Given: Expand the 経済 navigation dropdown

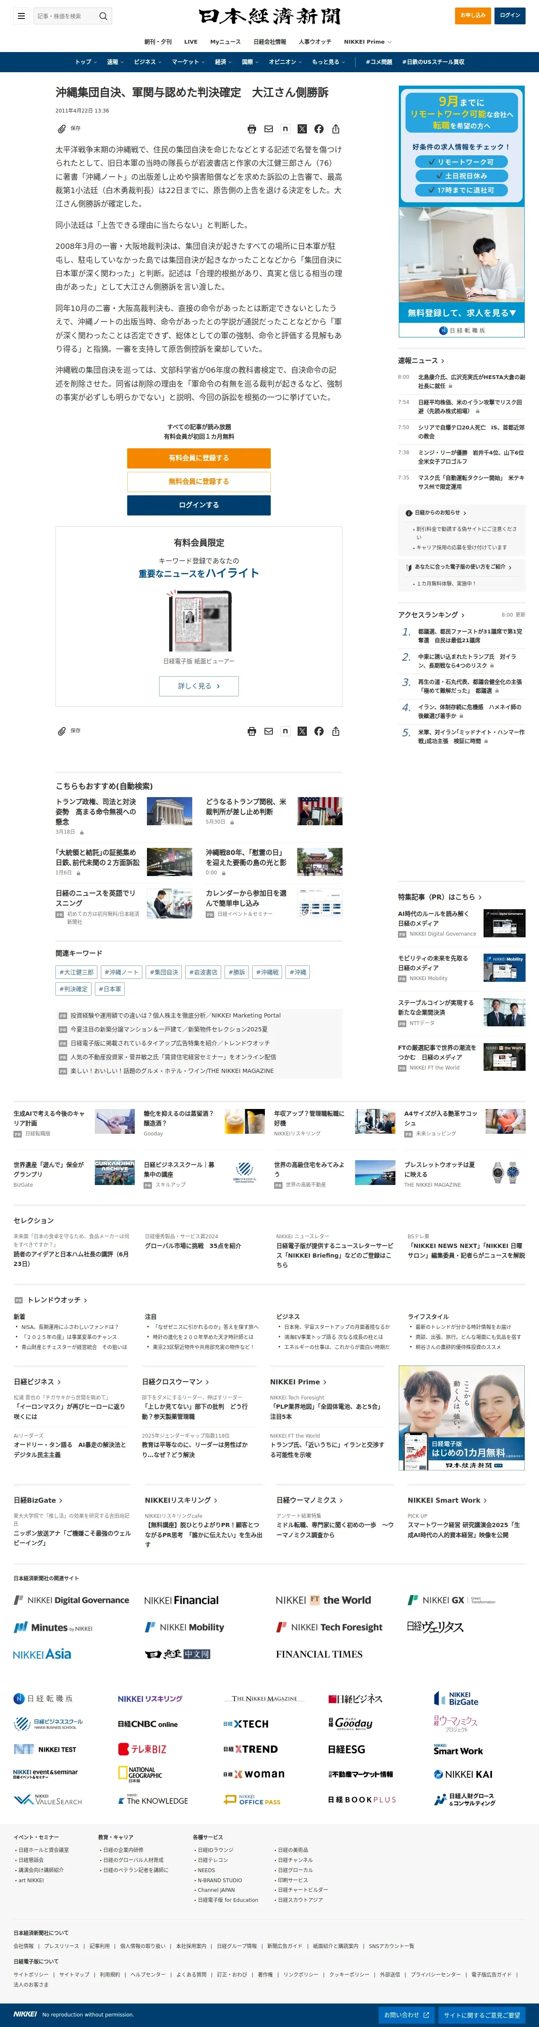Looking at the screenshot, I should pyautogui.click(x=223, y=61).
